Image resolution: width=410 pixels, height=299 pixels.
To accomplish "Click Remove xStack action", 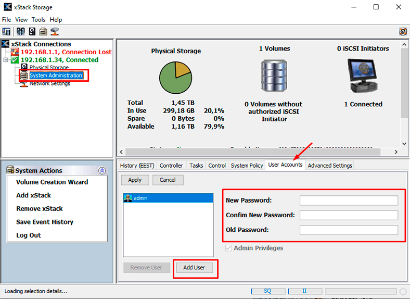I will point(40,209).
